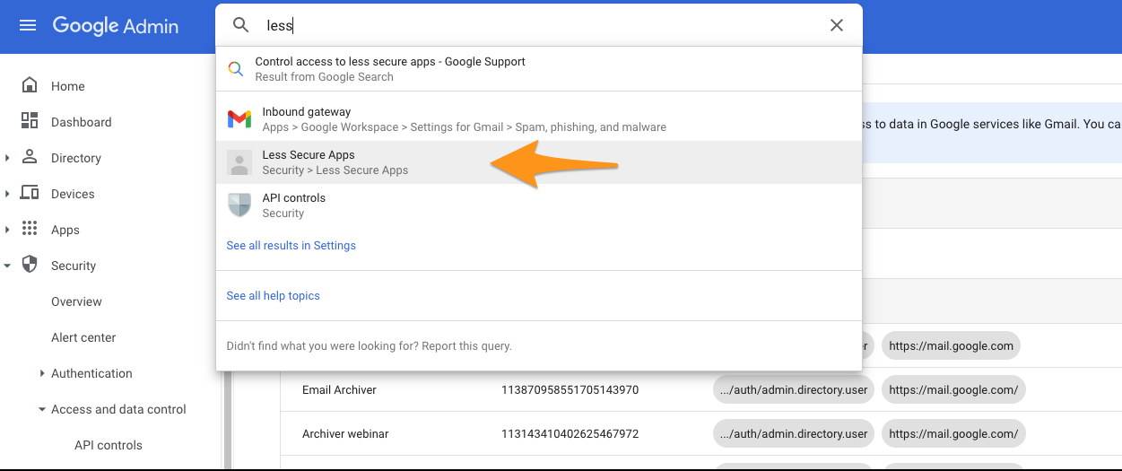Click the search magnifier icon
Image resolution: width=1122 pixels, height=471 pixels.
240,25
